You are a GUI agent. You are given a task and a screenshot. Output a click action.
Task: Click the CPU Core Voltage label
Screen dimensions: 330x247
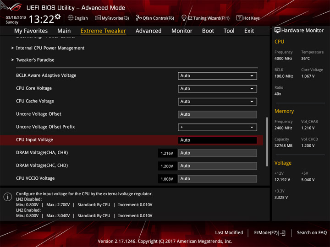point(34,88)
